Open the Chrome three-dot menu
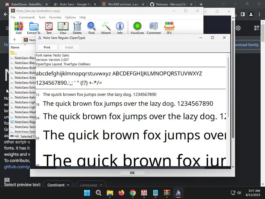This screenshot has width=265, height=199. [259, 15]
